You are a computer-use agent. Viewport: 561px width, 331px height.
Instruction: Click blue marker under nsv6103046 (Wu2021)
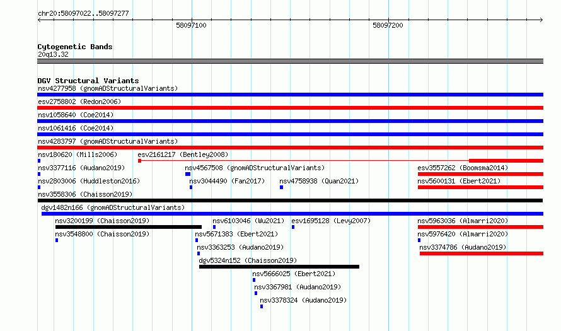(214, 227)
